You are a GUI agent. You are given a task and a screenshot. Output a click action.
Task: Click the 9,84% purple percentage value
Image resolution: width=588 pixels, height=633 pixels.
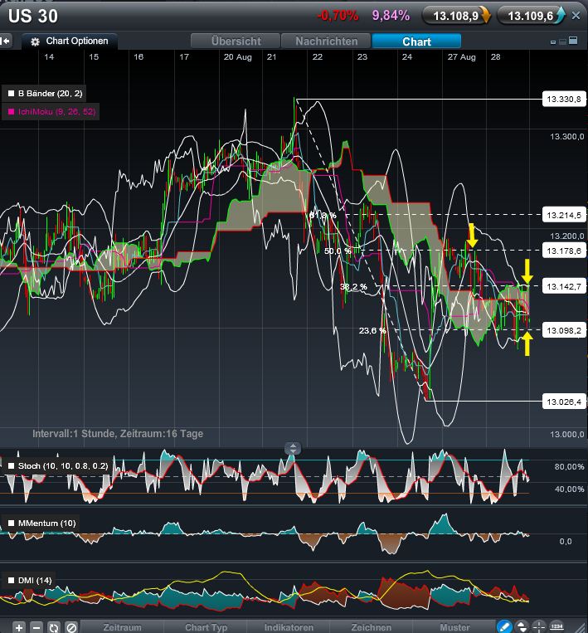[x=391, y=16]
